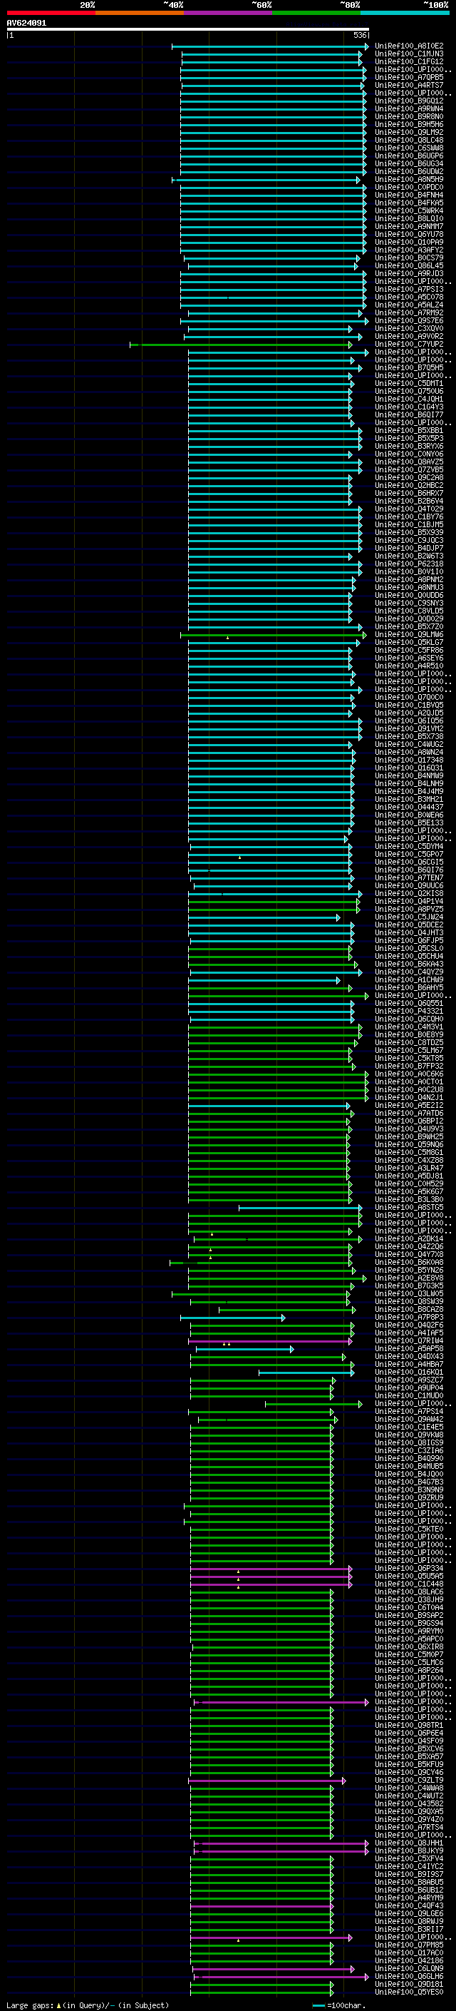
Task: Select hit label UniRef100_B6AHY5
Action: pyautogui.click(x=409, y=987)
